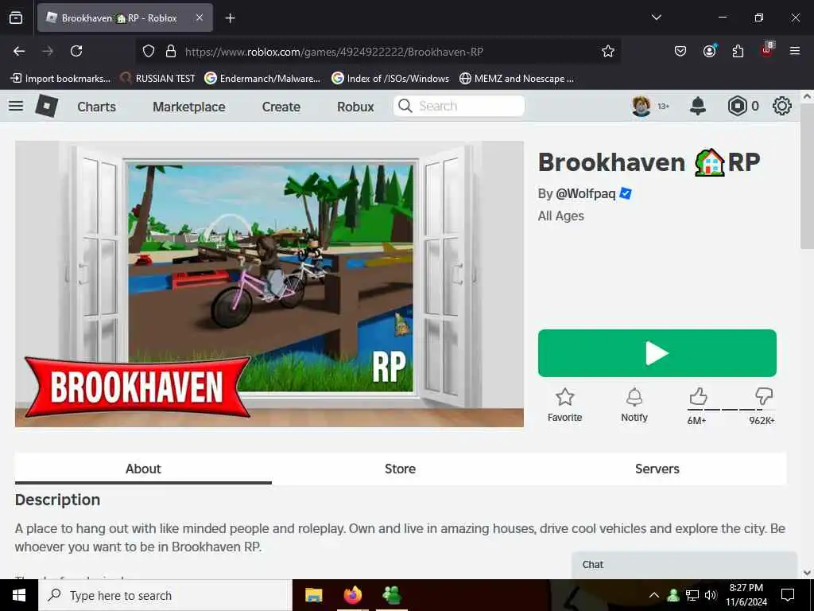Image resolution: width=814 pixels, height=611 pixels.
Task: Open the Robux balance icon
Action: (x=737, y=106)
